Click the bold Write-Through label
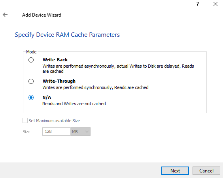The height and width of the screenshot is (178, 223). pyautogui.click(x=59, y=81)
